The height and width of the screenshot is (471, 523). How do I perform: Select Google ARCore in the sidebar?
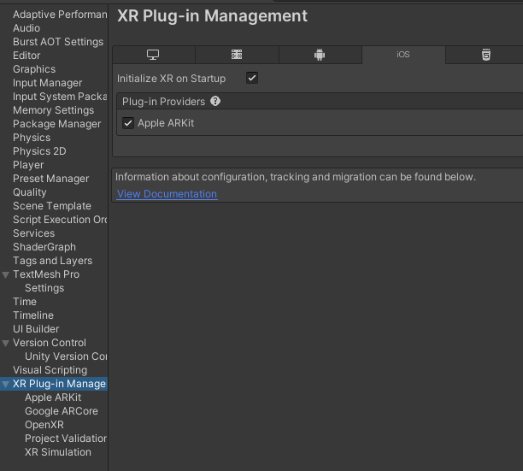[x=61, y=411]
